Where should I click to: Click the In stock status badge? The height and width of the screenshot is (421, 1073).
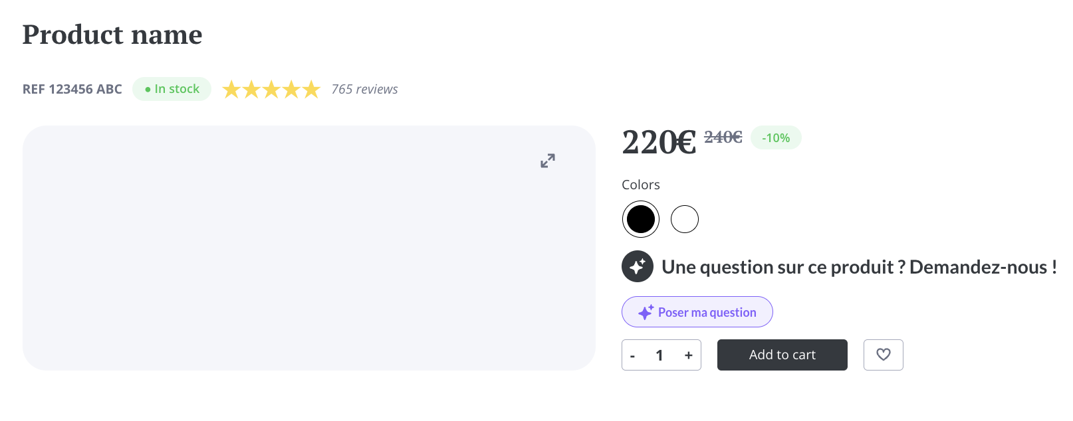(172, 89)
